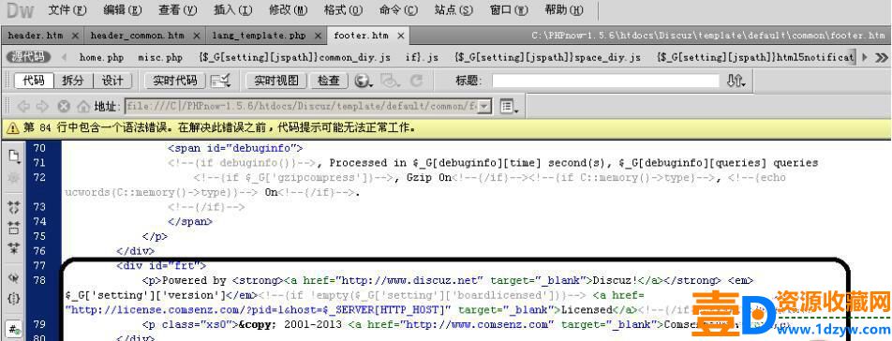This screenshot has height=341, width=892.
Task: Click line number 77 in gutter
Action: pos(39,265)
